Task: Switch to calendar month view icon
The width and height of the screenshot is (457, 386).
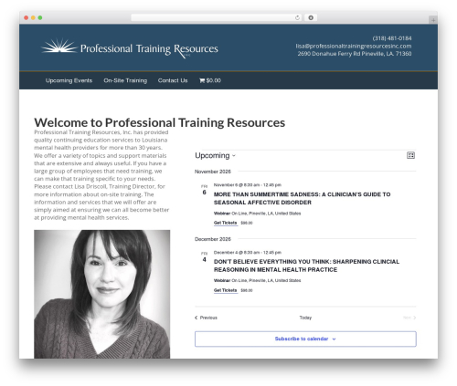Action: click(410, 155)
